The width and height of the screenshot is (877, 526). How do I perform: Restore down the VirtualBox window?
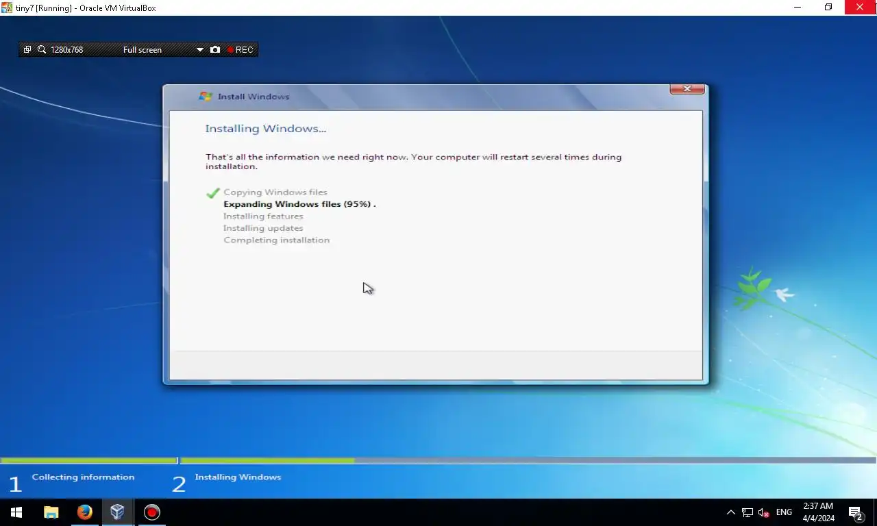(828, 8)
